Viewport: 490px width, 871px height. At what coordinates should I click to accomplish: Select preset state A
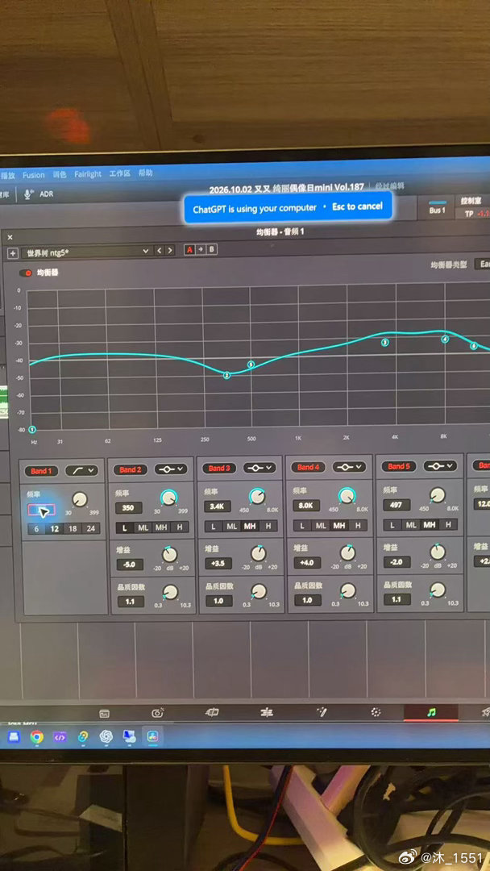pos(189,250)
